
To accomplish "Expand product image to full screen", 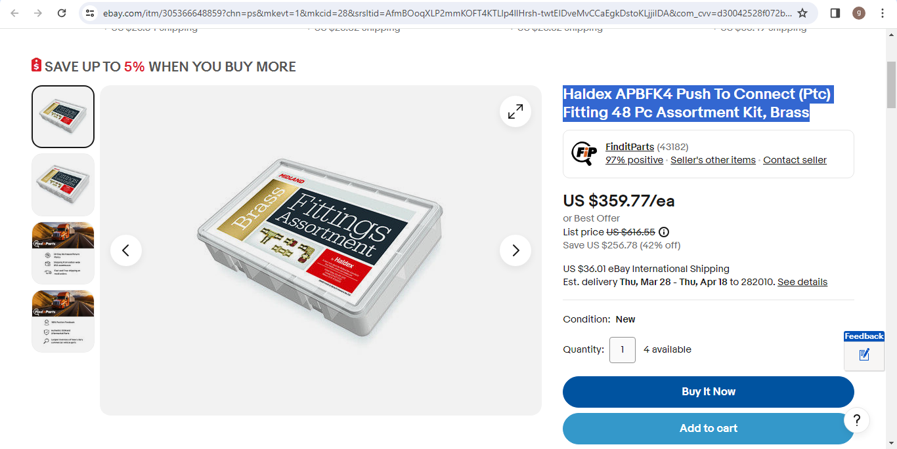I will 515,111.
